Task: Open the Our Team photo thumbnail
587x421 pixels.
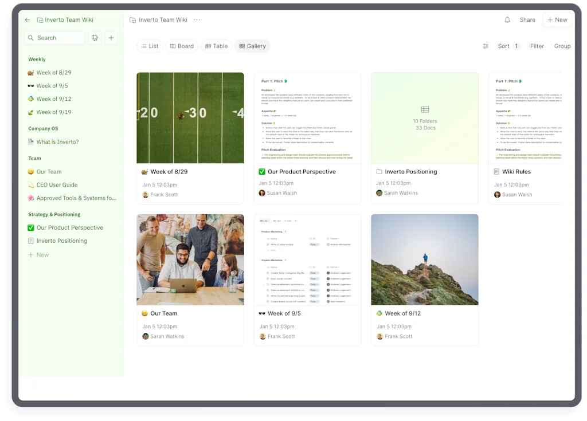Action: pos(190,259)
